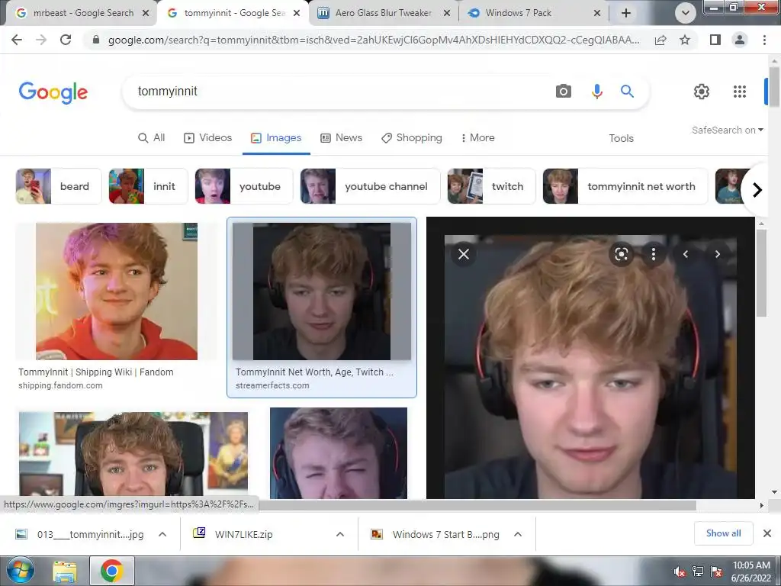The image size is (781, 586).
Task: Click Show all downloads
Action: click(x=723, y=533)
